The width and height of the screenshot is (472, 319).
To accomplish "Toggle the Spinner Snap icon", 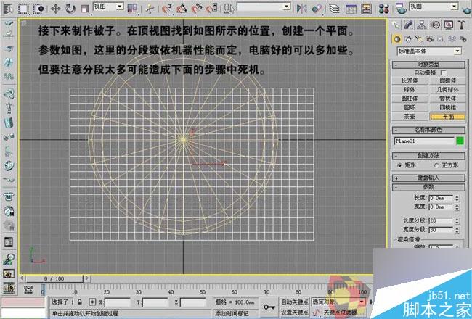I will [211, 9].
